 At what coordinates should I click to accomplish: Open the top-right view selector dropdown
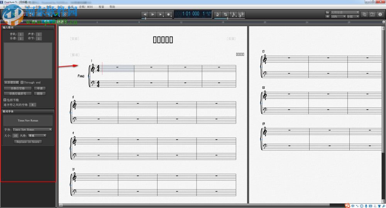(345, 12)
